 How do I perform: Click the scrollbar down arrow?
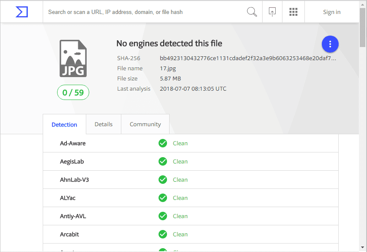[x=362, y=247]
